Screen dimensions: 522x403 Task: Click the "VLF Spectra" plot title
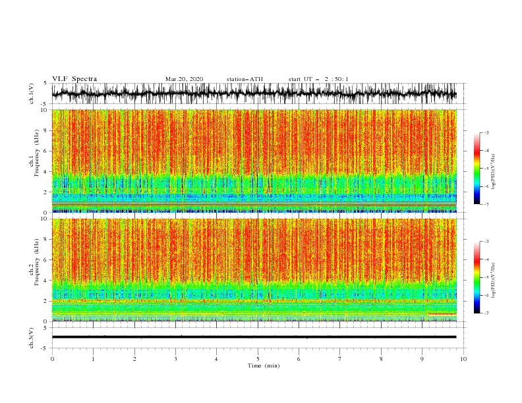coord(74,79)
